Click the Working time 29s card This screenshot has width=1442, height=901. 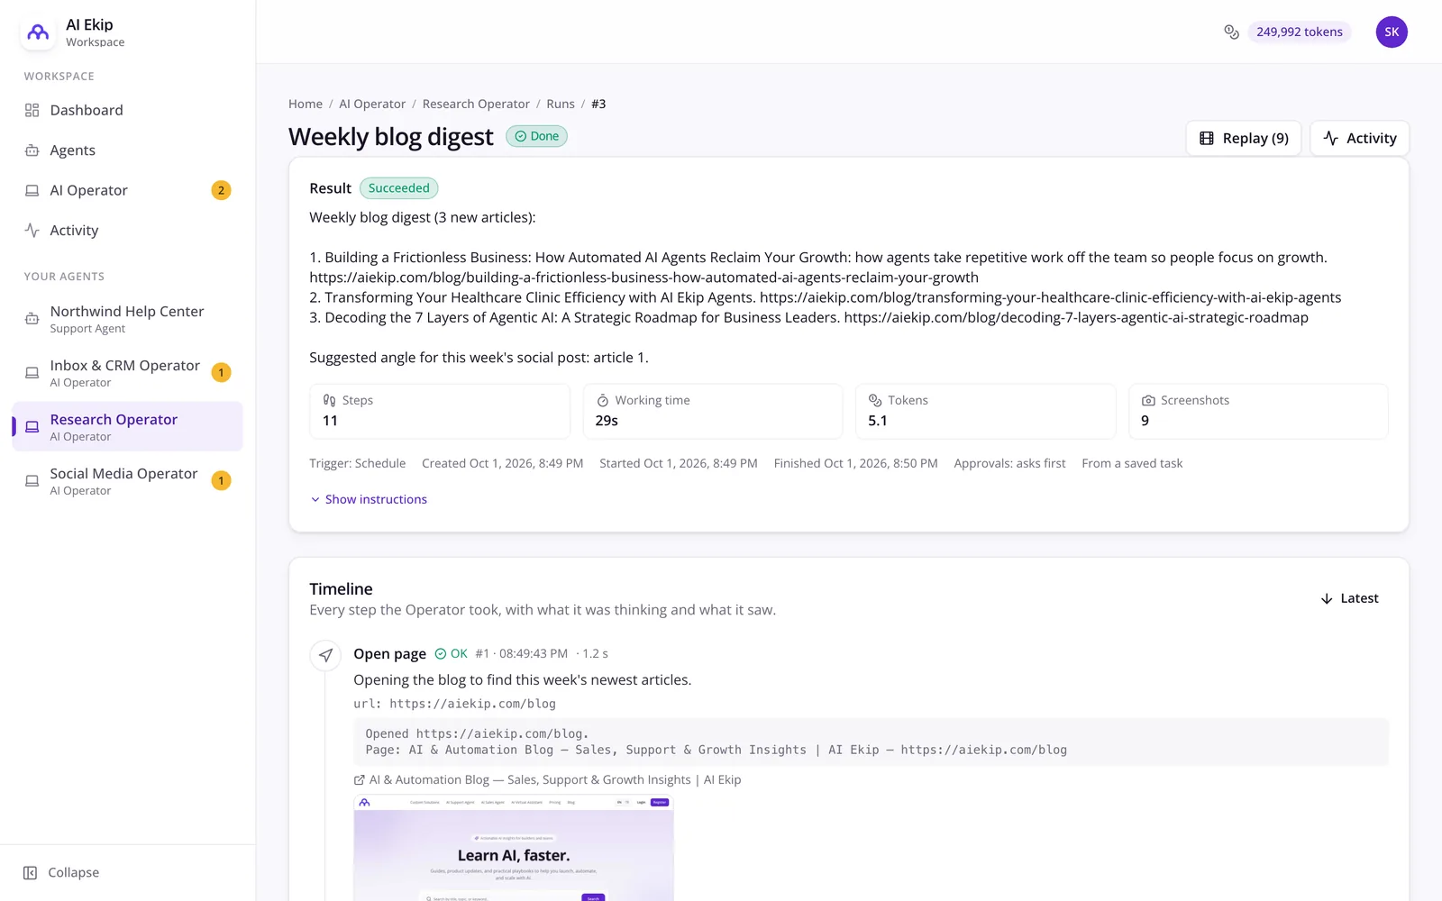coord(713,412)
